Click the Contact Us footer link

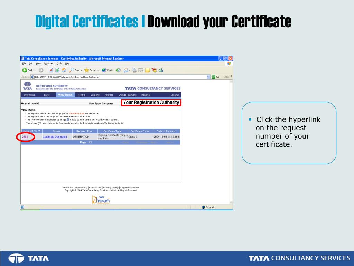click(95, 187)
